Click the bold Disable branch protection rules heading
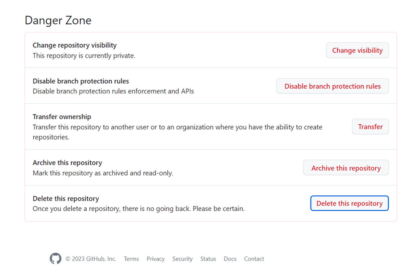The image size is (406, 276). pos(81,81)
